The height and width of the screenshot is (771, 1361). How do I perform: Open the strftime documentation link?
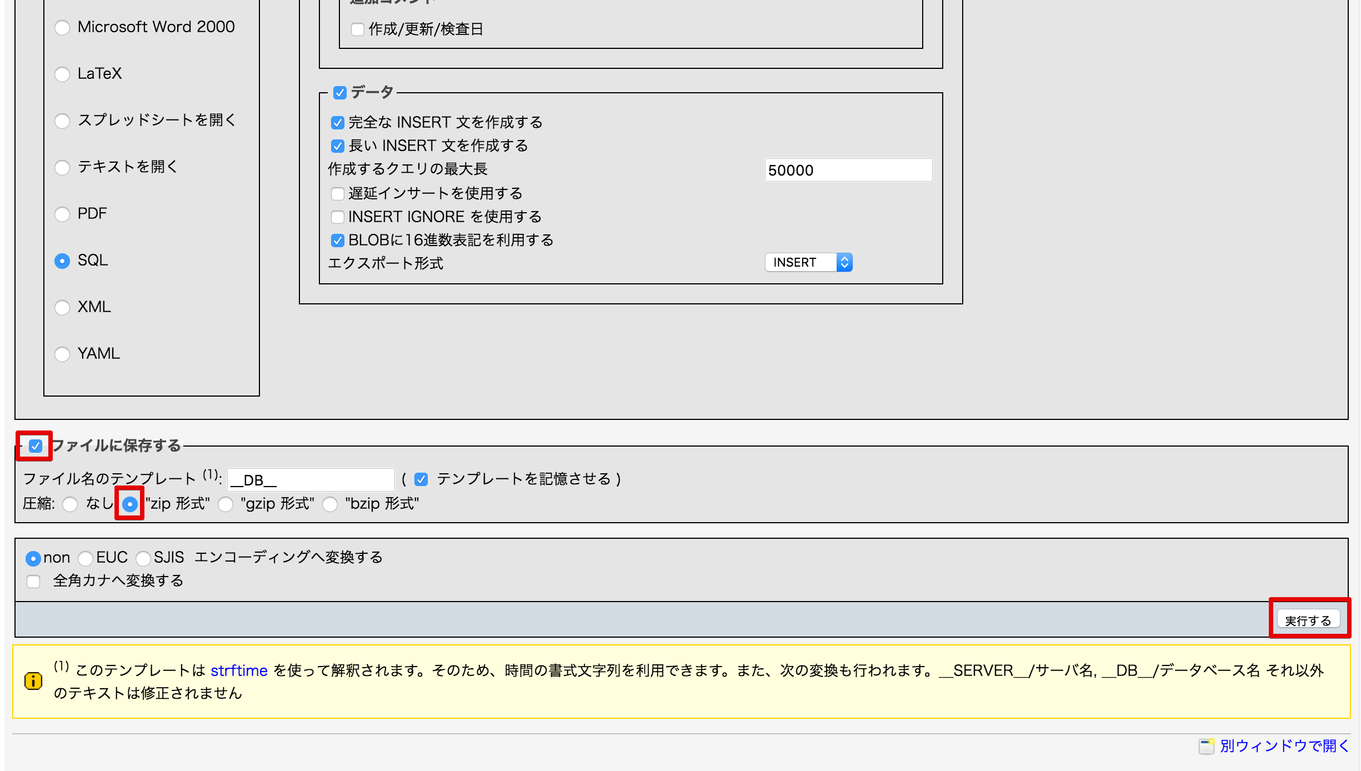239,670
